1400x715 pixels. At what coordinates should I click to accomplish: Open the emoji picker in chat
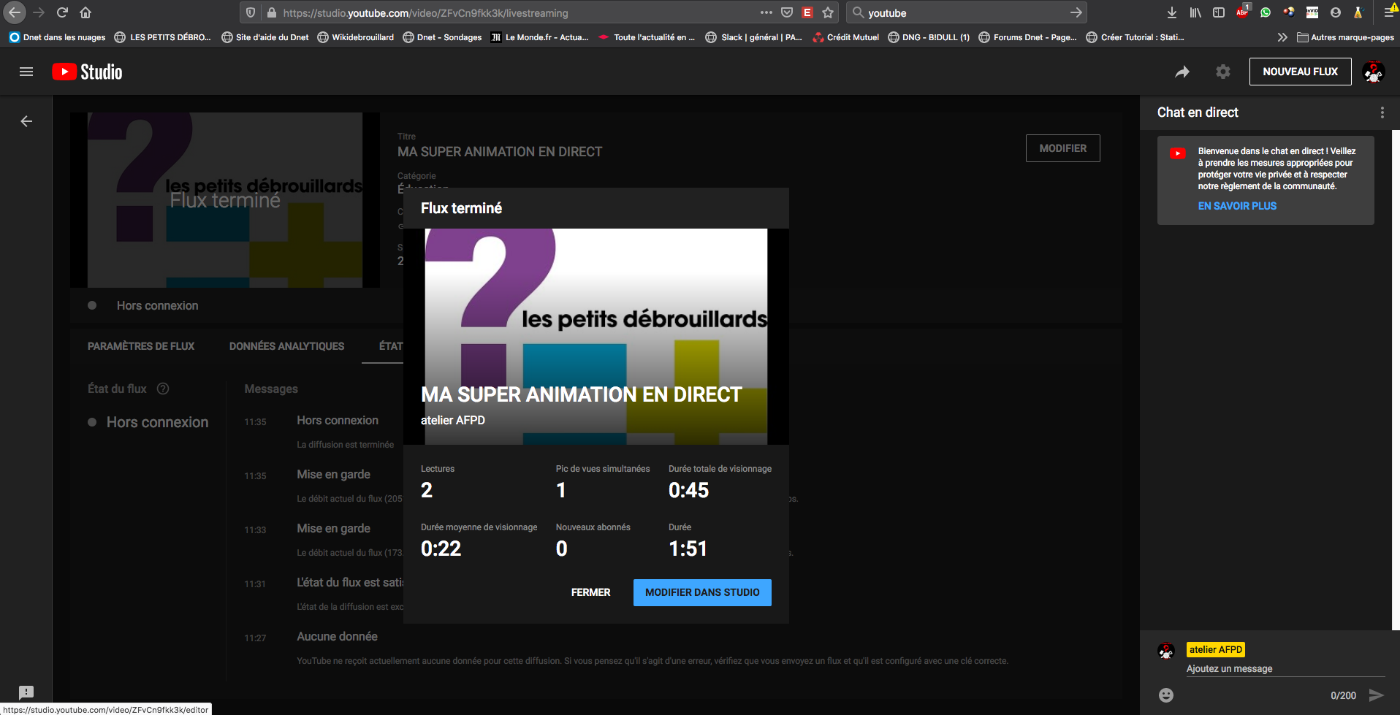click(x=1166, y=695)
